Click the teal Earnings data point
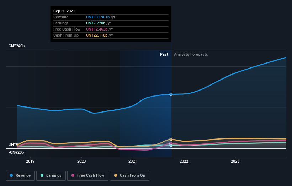This screenshot has width=292, height=186. pyautogui.click(x=171, y=145)
